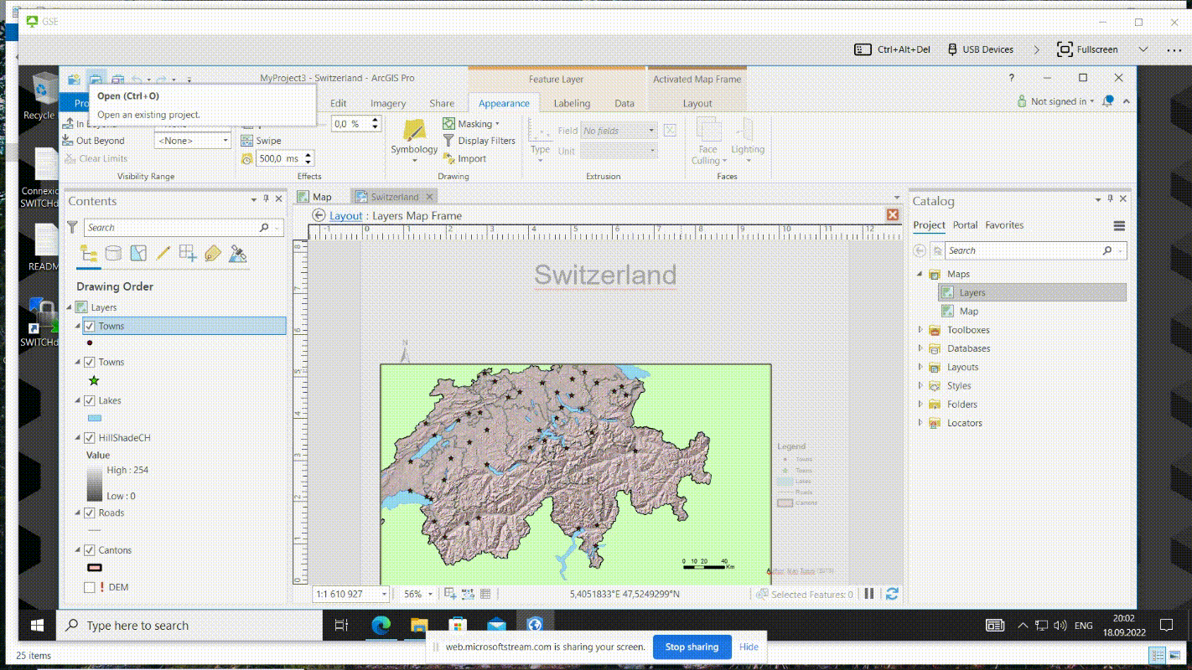Uncheck the Lakes layer visibility
Screen dimensions: 1192x670
pyautogui.click(x=90, y=400)
